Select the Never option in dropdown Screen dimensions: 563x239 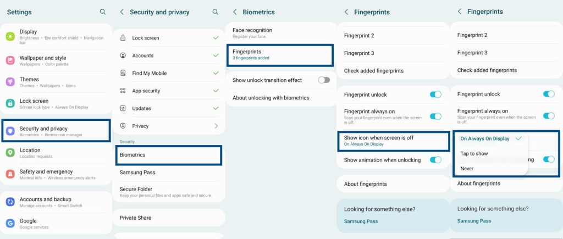(467, 169)
